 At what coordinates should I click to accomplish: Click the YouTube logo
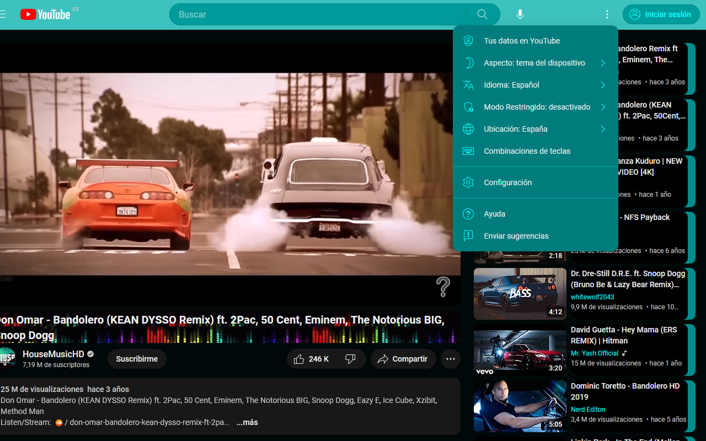45,14
